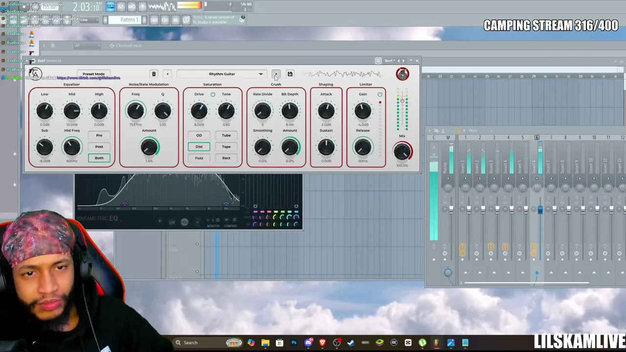Click the Saturation Tone knob
This screenshot has width=626, height=352.
(226, 111)
